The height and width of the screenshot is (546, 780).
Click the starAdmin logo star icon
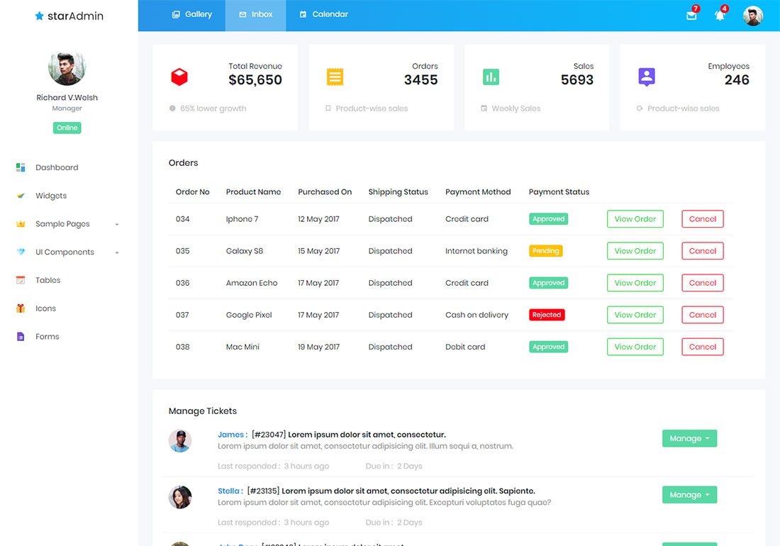pyautogui.click(x=40, y=16)
